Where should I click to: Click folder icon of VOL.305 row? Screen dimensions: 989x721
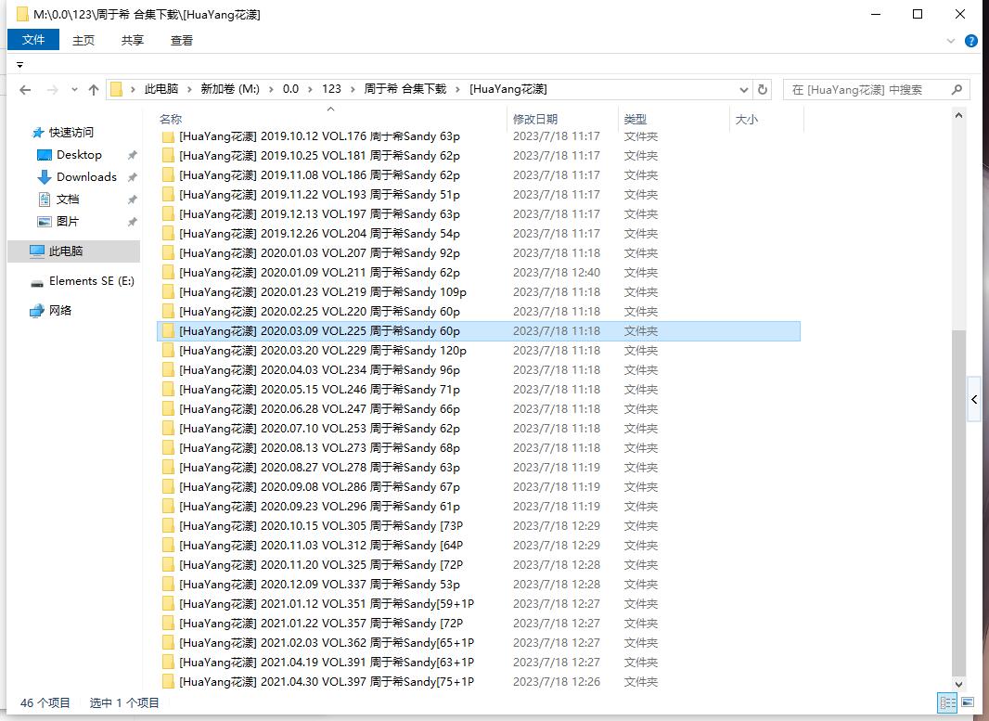click(x=168, y=526)
